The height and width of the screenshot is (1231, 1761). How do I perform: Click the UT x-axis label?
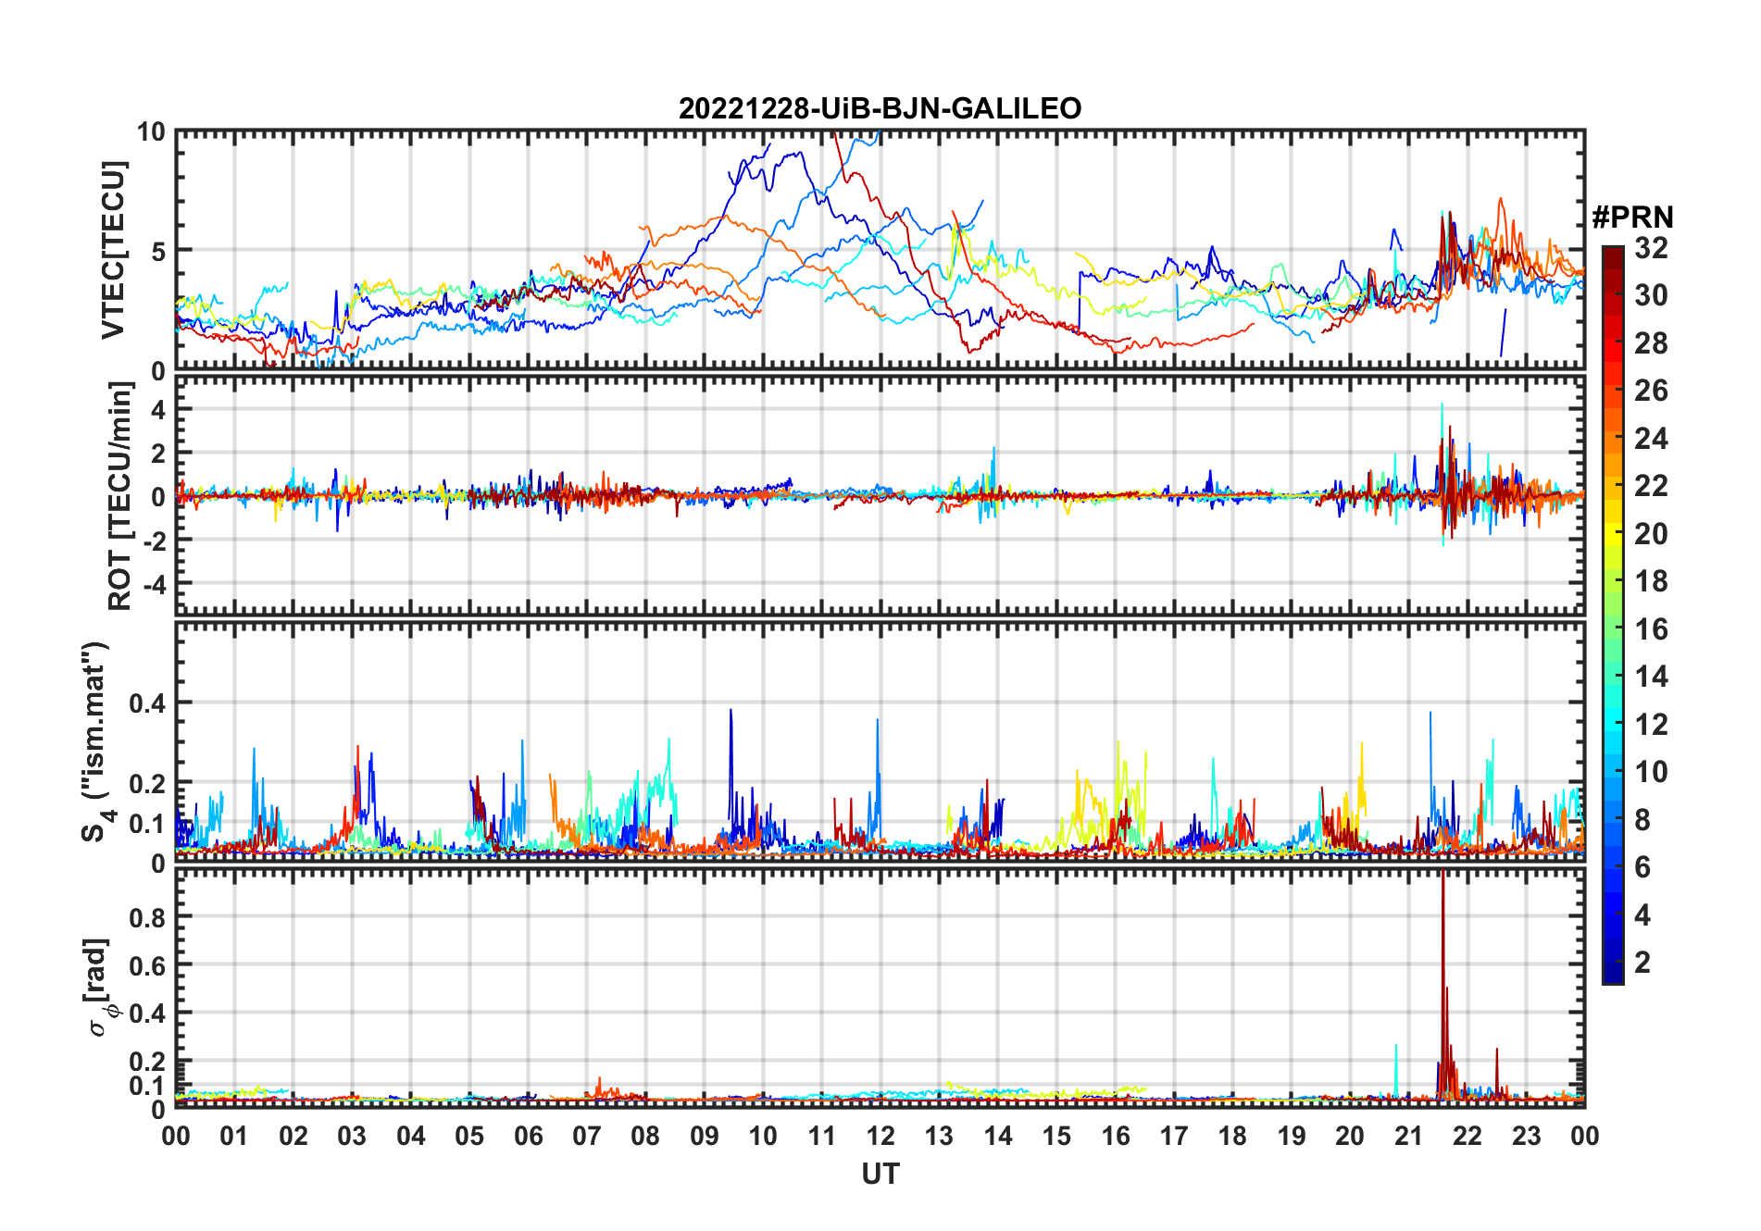880,1174
